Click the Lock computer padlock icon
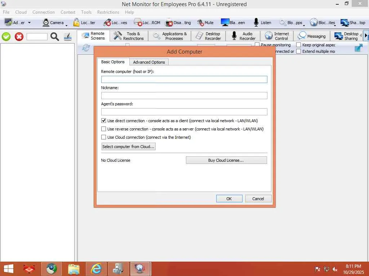The image size is (369, 276). [x=76, y=22]
